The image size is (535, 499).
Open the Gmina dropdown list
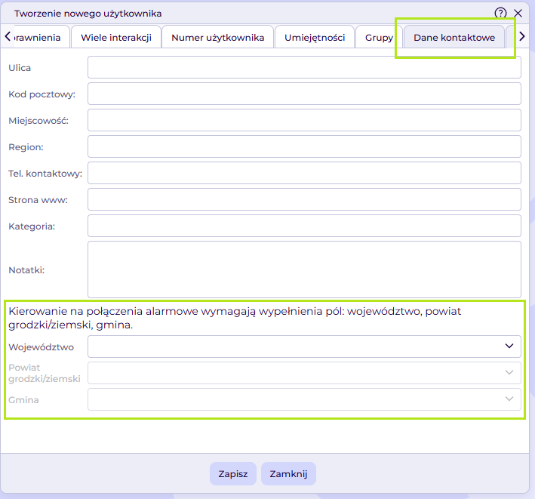click(x=304, y=399)
